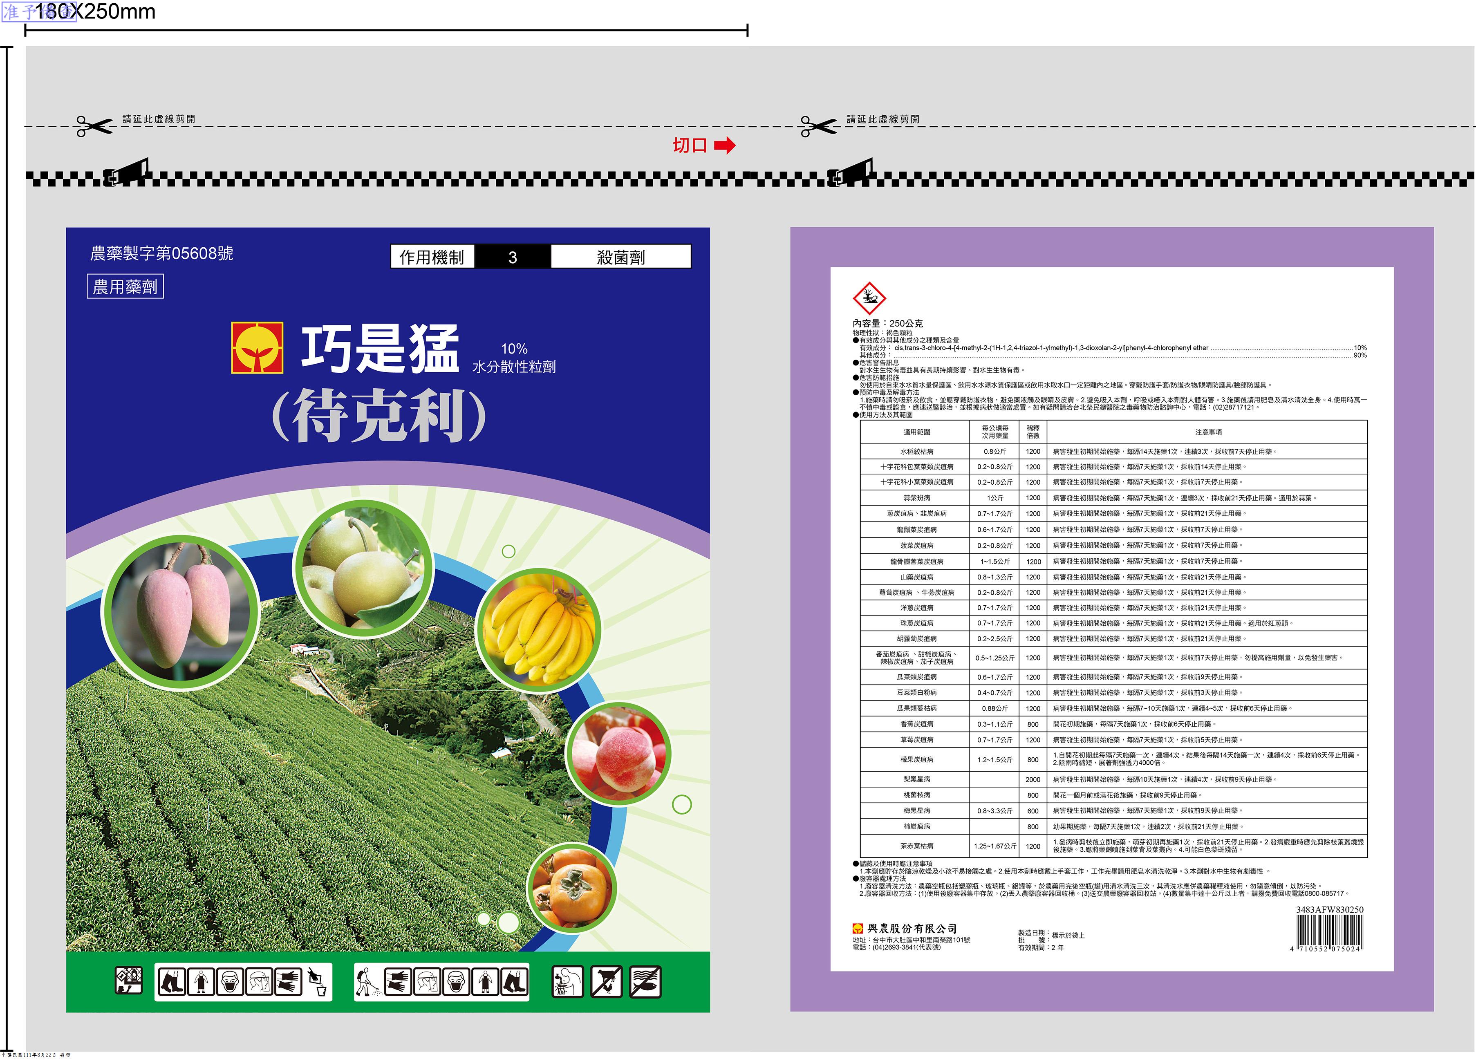Select the mode-of-action code 3 box
1476x1061 pixels.
tap(513, 256)
